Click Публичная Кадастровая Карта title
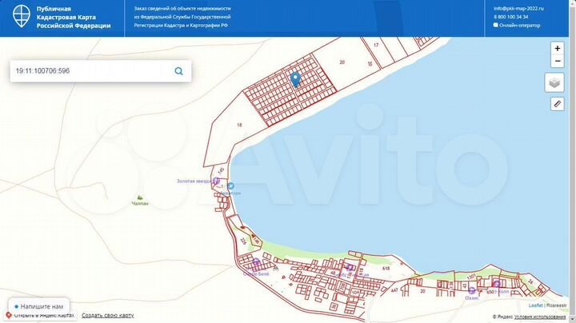The image size is (576, 323). pyautogui.click(x=74, y=18)
